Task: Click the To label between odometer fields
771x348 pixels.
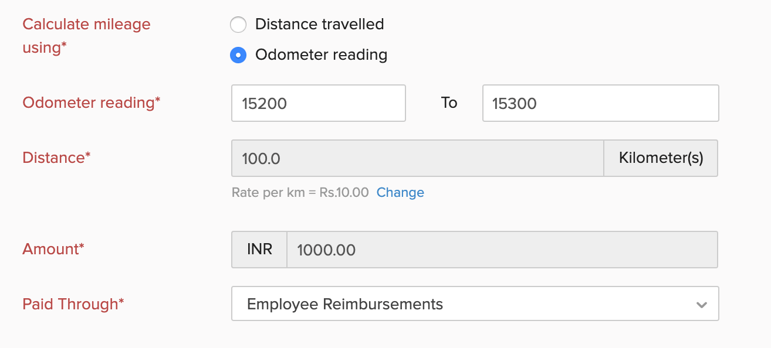Action: (x=449, y=103)
